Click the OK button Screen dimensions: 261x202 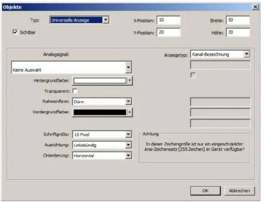(206, 191)
